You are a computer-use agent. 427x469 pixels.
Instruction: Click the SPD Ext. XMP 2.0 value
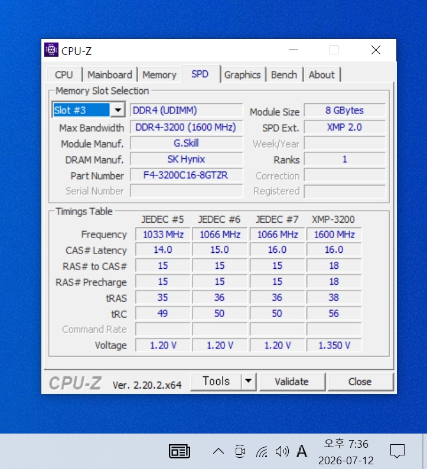[x=345, y=127]
